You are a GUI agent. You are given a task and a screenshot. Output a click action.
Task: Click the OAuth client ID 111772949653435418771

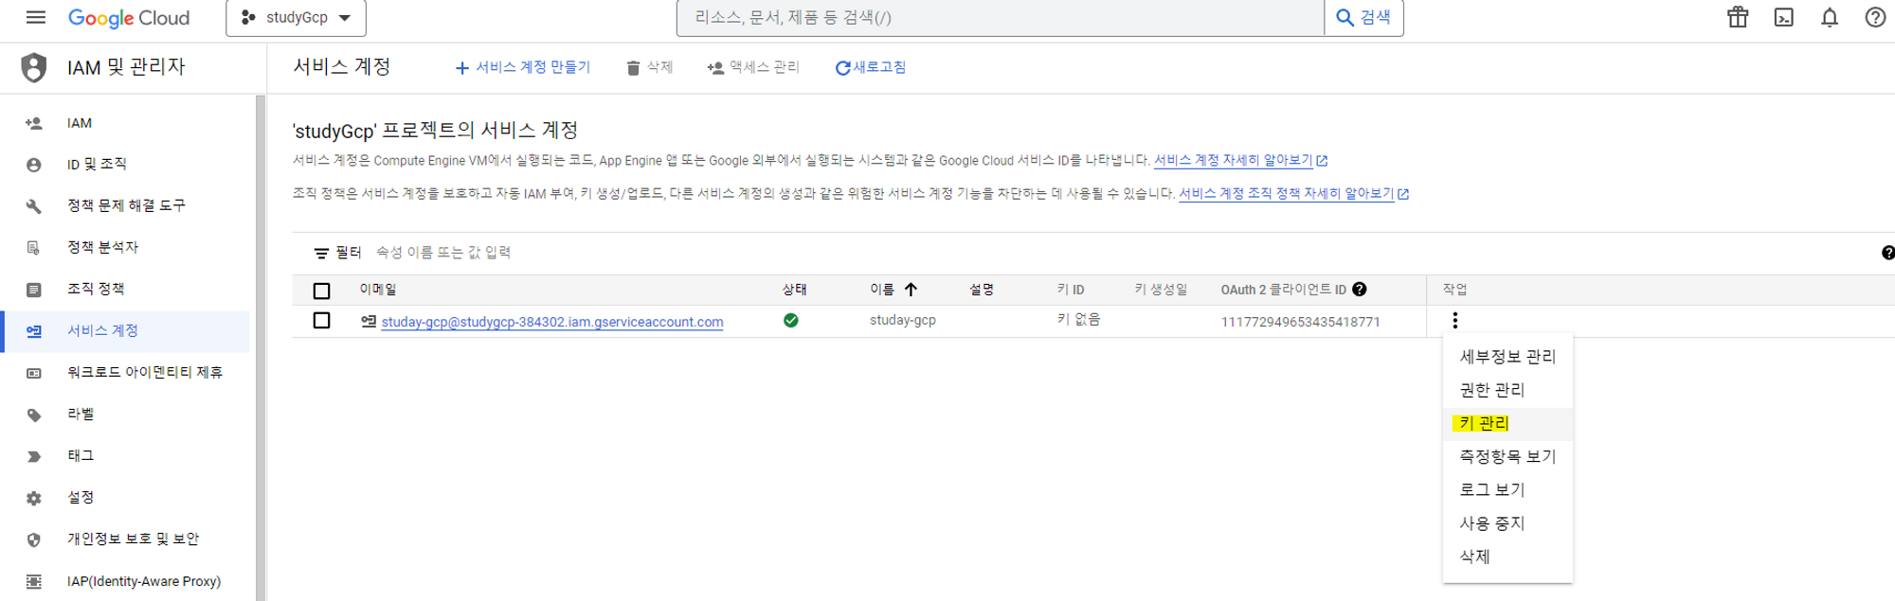(x=1300, y=322)
